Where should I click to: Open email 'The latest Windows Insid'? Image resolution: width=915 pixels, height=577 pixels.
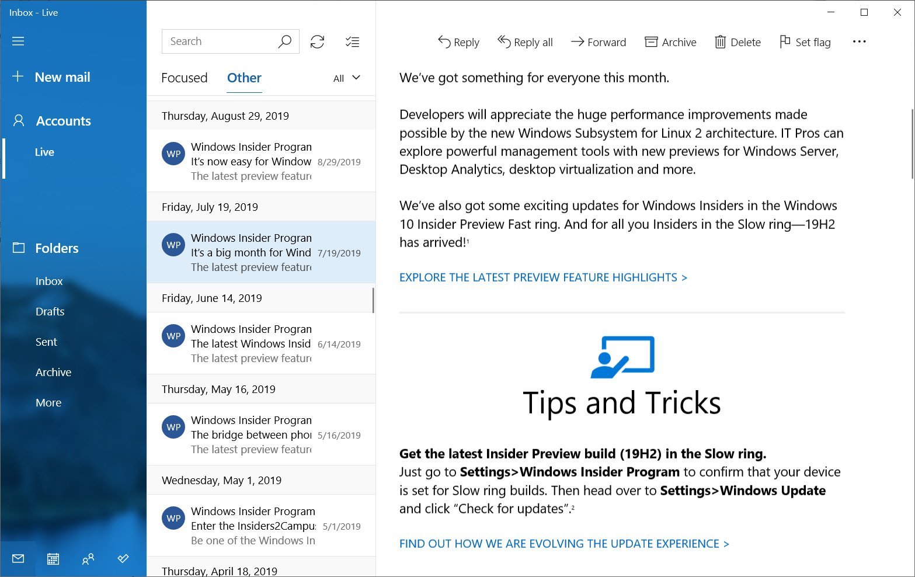tap(261, 343)
